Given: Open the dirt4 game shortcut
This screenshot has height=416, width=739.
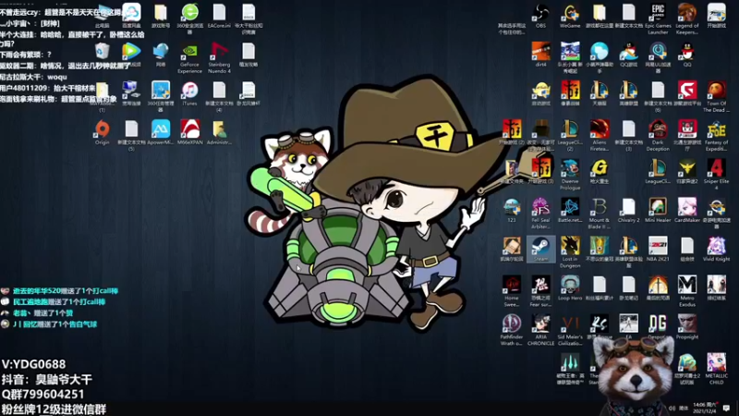Looking at the screenshot, I should (x=540, y=55).
